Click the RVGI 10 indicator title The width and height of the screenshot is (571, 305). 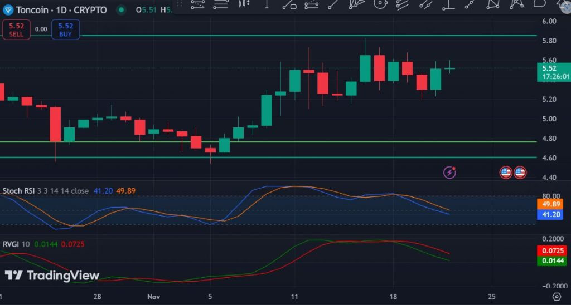(16, 244)
